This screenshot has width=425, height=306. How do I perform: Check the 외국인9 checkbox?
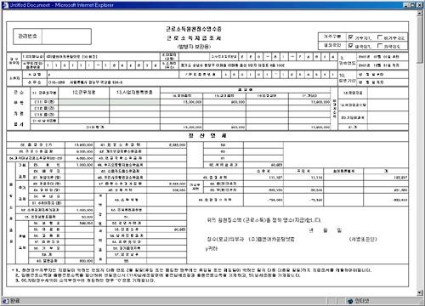coord(380,45)
